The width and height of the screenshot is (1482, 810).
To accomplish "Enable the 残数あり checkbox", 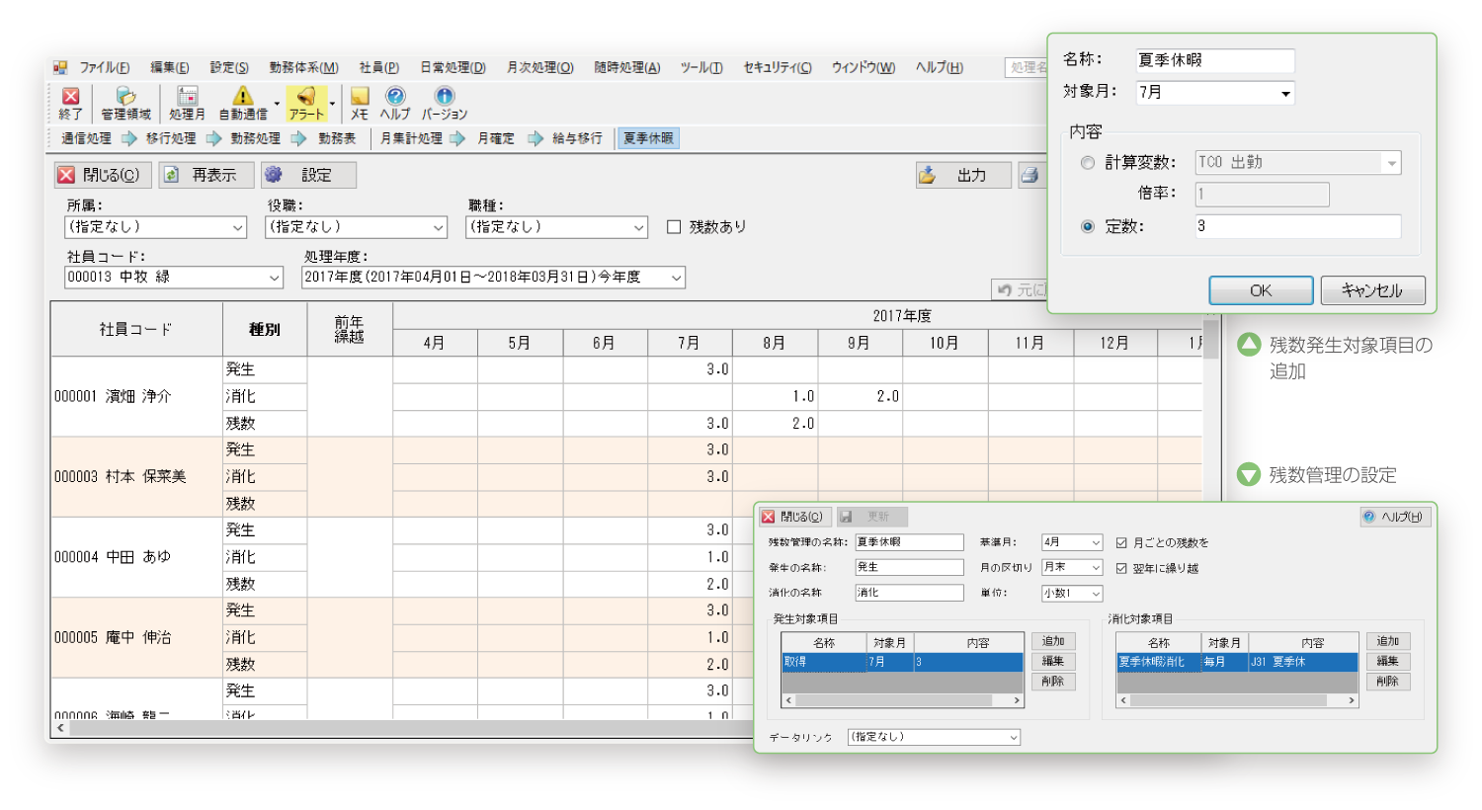I will pos(674,226).
